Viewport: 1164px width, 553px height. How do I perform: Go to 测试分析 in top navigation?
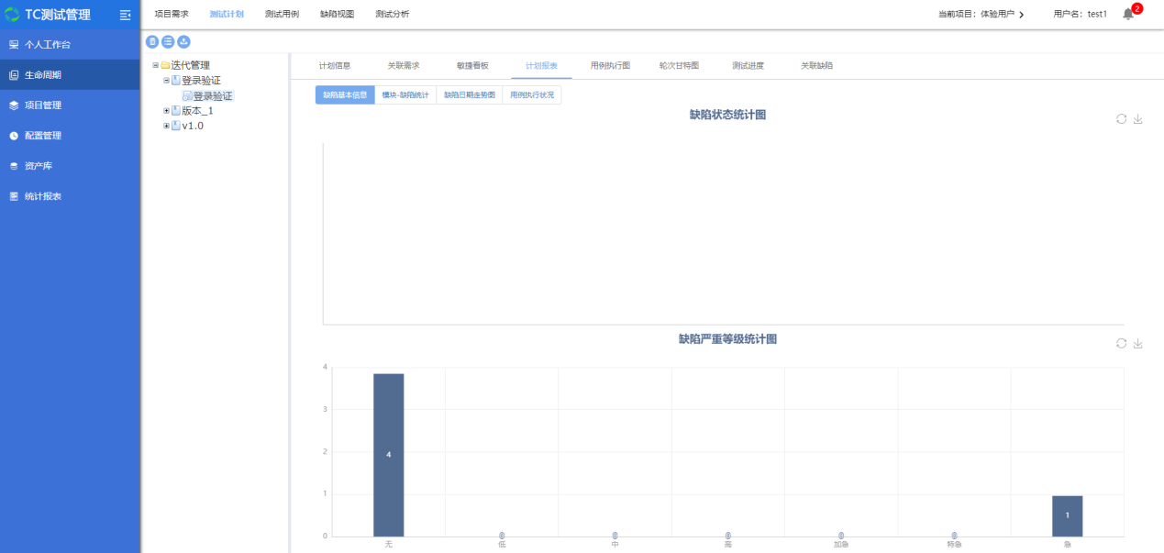coord(393,15)
